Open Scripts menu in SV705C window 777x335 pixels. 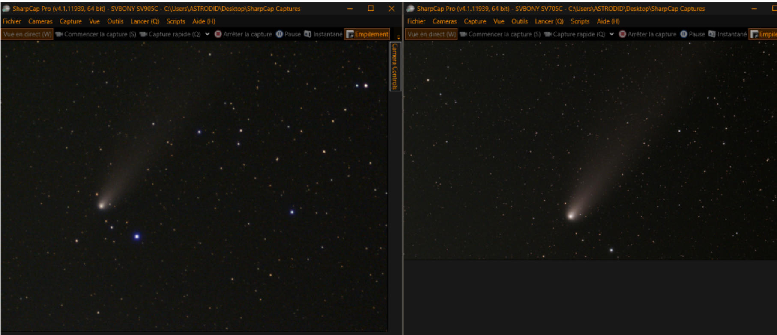coord(580,21)
